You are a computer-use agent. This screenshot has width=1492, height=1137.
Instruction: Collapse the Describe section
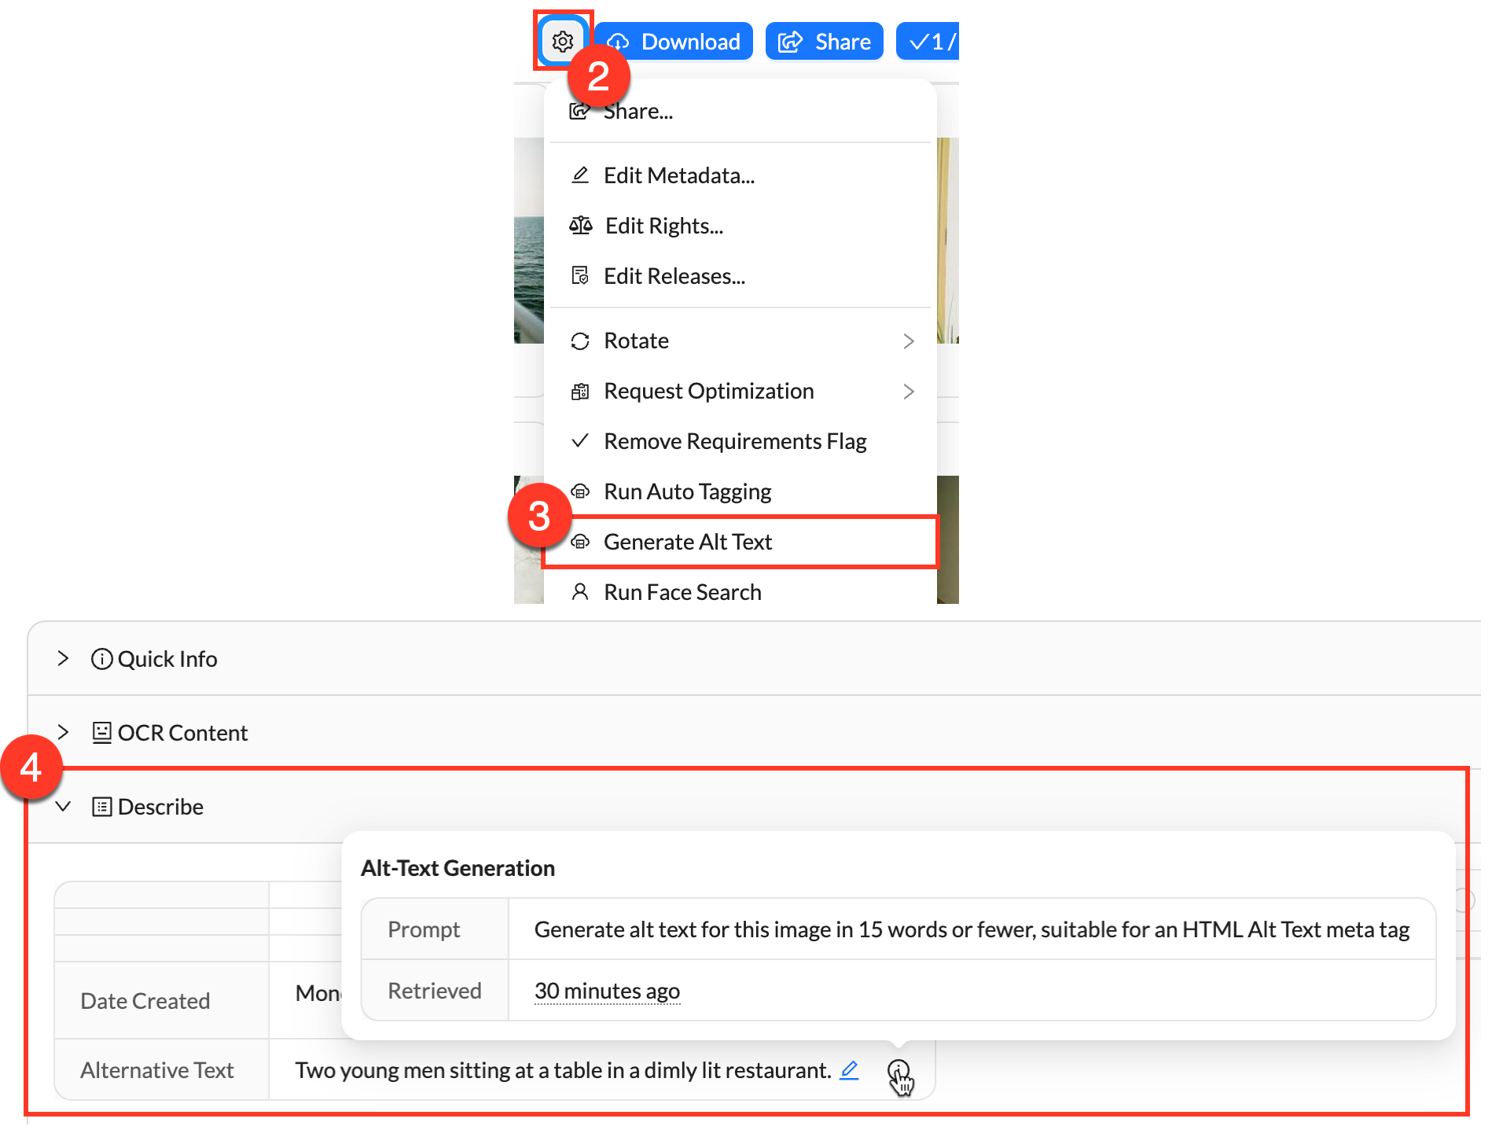click(x=63, y=806)
